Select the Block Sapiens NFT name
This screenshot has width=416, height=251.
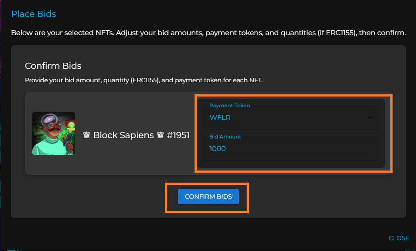pos(123,135)
